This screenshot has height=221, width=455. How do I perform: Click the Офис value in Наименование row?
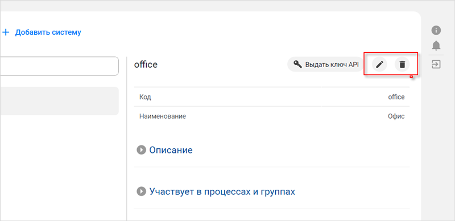tap(396, 116)
